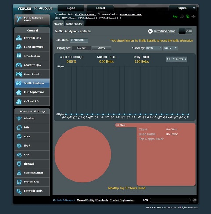The height and width of the screenshot is (214, 211).
Task: Click the WAN globe icon
Action: (x=19, y=137)
